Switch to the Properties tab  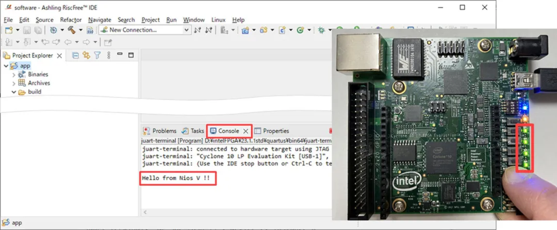[272, 131]
